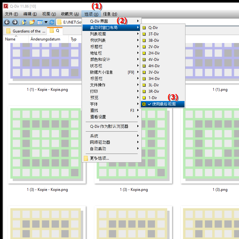This screenshot has height=239, width=239.
Task: Open the 查找 F3 submenu
Action: (x=112, y=111)
